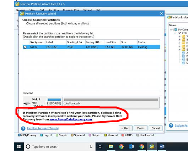
Task: Switch to MiniTool Partition Wizard taskbar icon
Action: pos(152,147)
